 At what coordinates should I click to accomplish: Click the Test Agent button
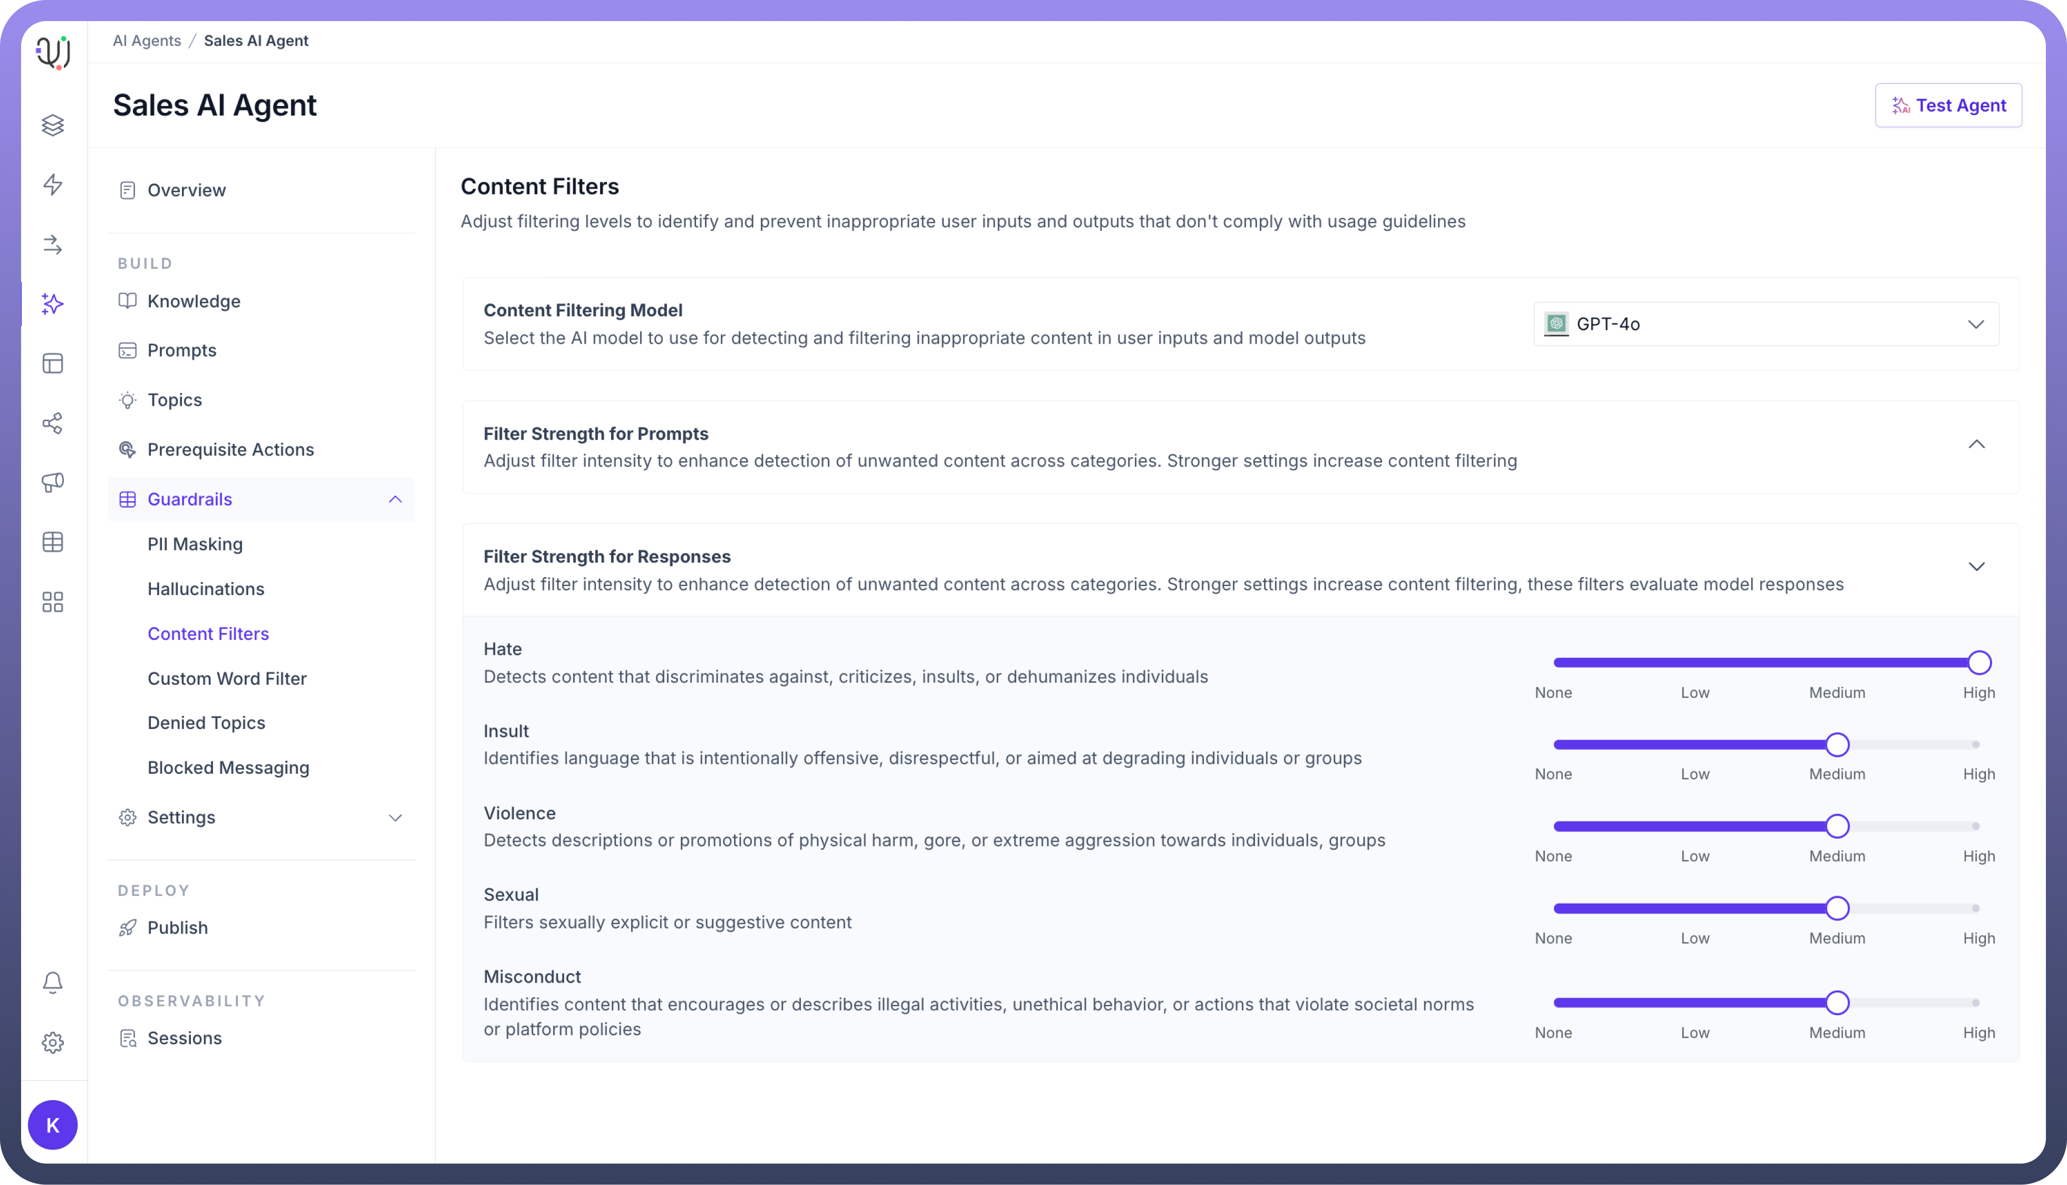tap(1948, 105)
